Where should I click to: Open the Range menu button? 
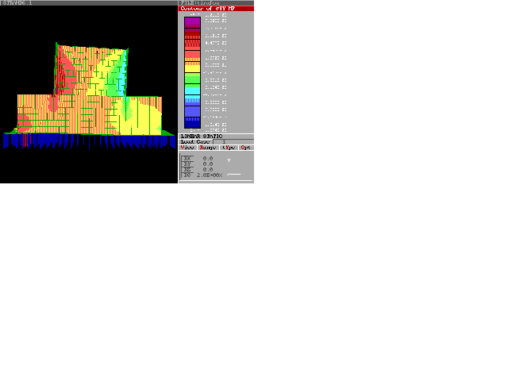coord(208,148)
